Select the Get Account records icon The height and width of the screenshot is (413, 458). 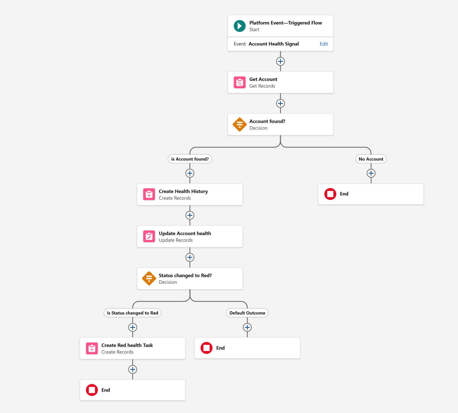point(239,83)
